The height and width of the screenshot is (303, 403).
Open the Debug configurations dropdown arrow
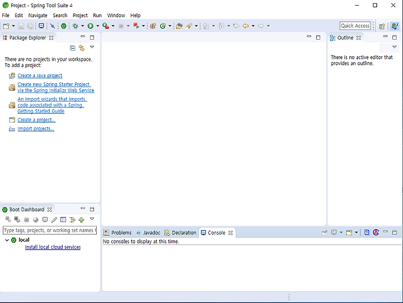click(82, 26)
